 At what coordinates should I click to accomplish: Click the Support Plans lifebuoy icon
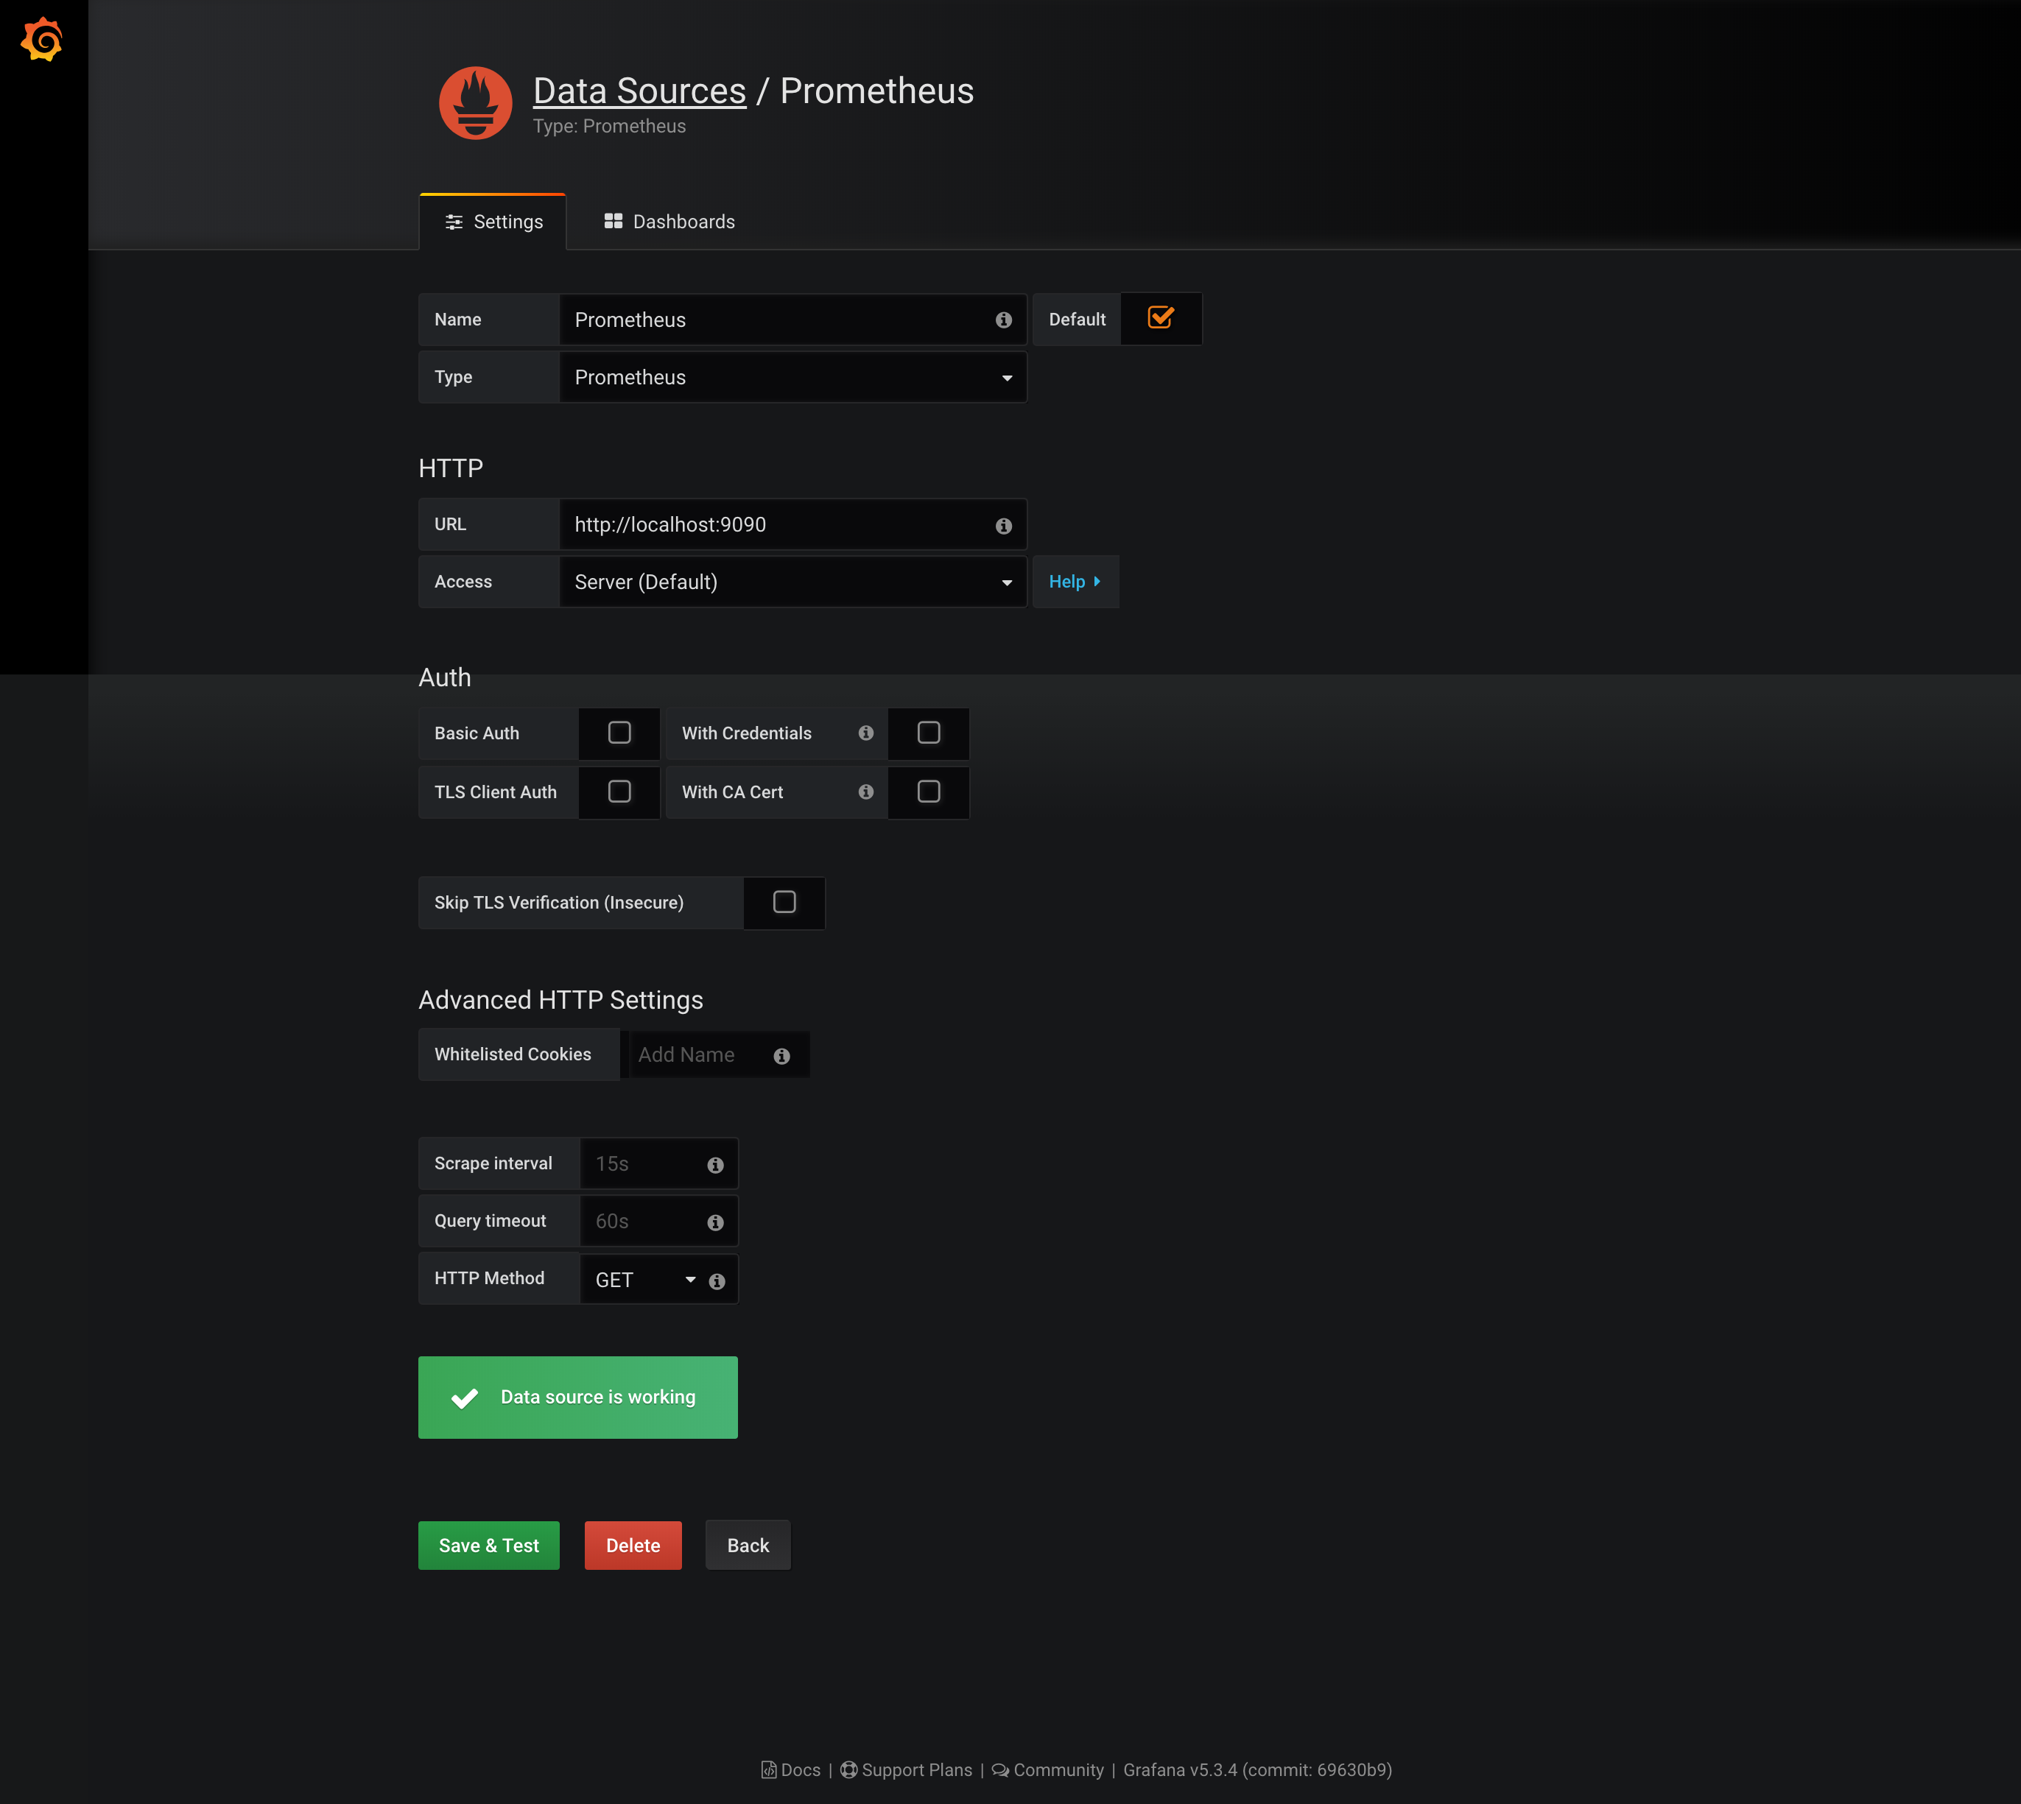tap(849, 1769)
